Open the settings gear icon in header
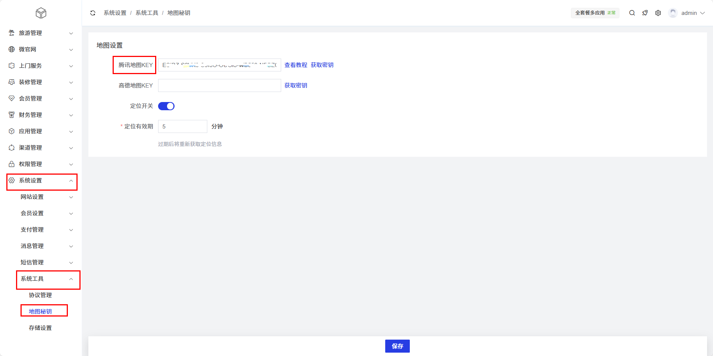 tap(658, 13)
